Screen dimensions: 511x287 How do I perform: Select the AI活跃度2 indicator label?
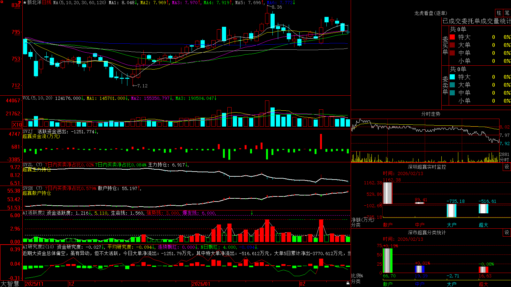(x=34, y=213)
